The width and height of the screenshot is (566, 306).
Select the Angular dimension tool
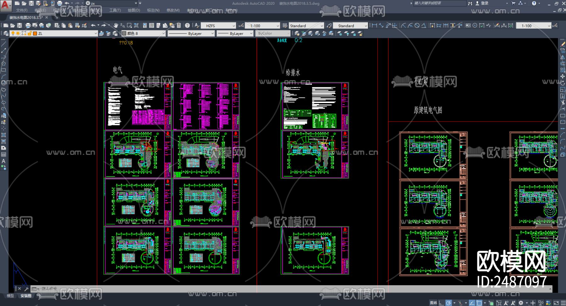click(424, 25)
